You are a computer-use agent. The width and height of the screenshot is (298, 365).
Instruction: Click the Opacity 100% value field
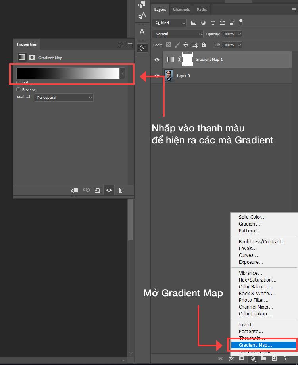coord(229,34)
